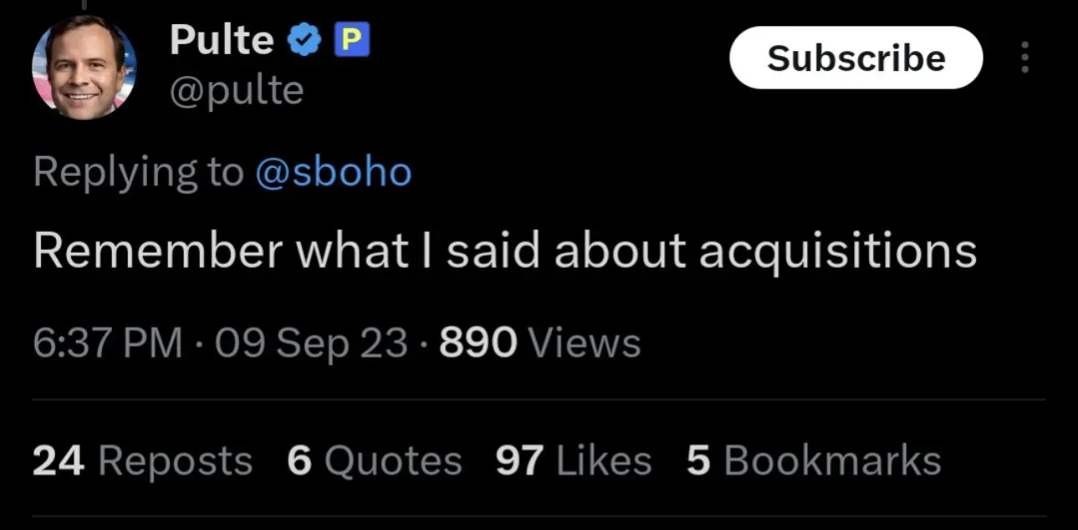The height and width of the screenshot is (530, 1078).
Task: Click the @pulte handle
Action: click(x=237, y=90)
